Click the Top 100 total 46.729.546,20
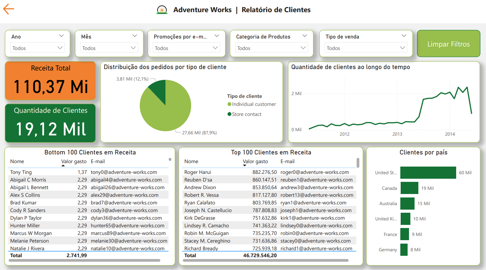 click(260, 255)
